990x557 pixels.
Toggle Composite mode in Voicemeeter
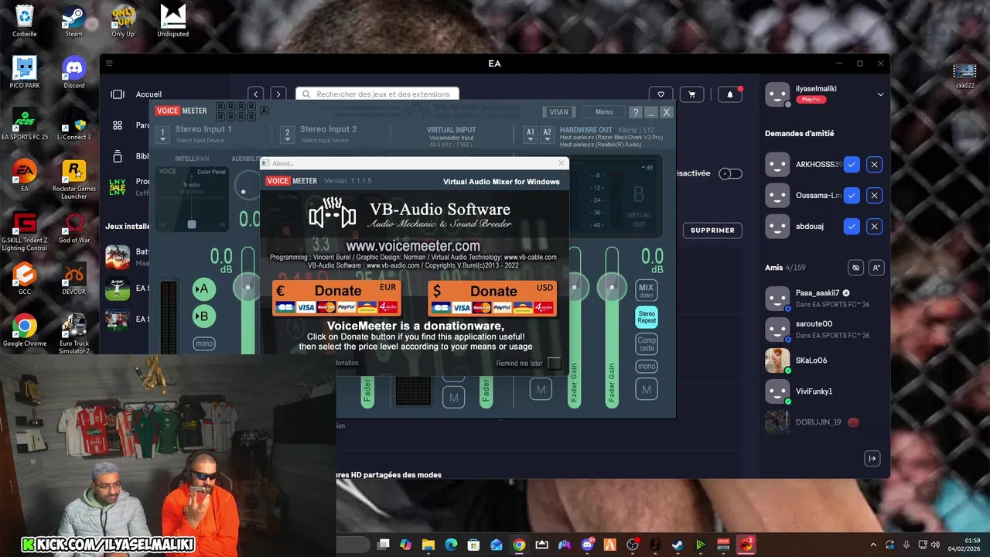tap(647, 343)
